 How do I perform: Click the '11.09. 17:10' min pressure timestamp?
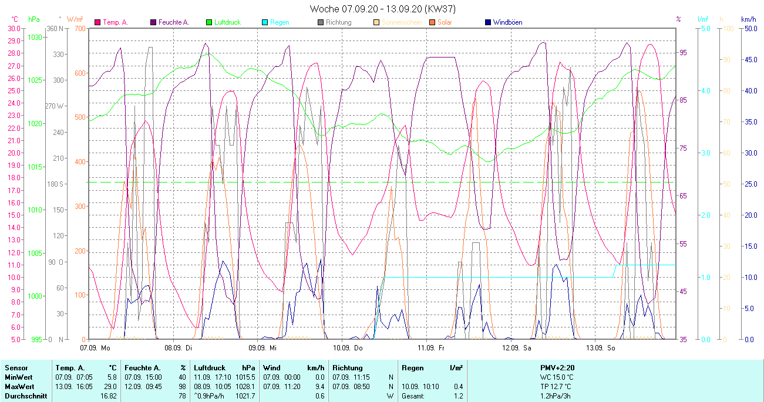tap(213, 377)
